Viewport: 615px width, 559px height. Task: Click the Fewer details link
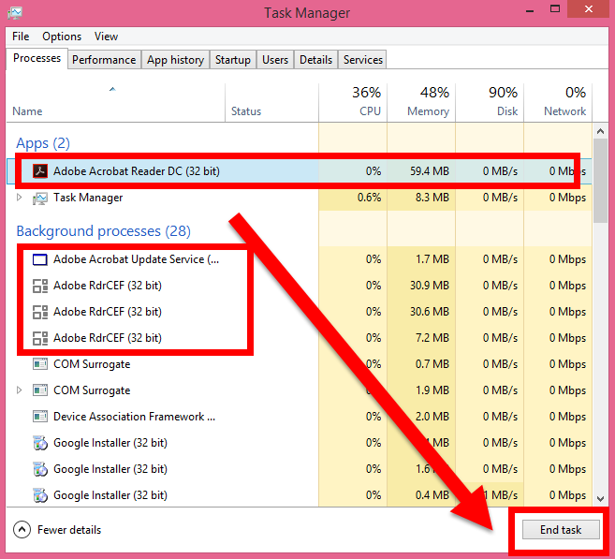(69, 530)
